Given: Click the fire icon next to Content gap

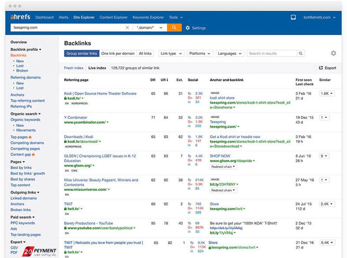Looking at the screenshot, I should point(33,154).
